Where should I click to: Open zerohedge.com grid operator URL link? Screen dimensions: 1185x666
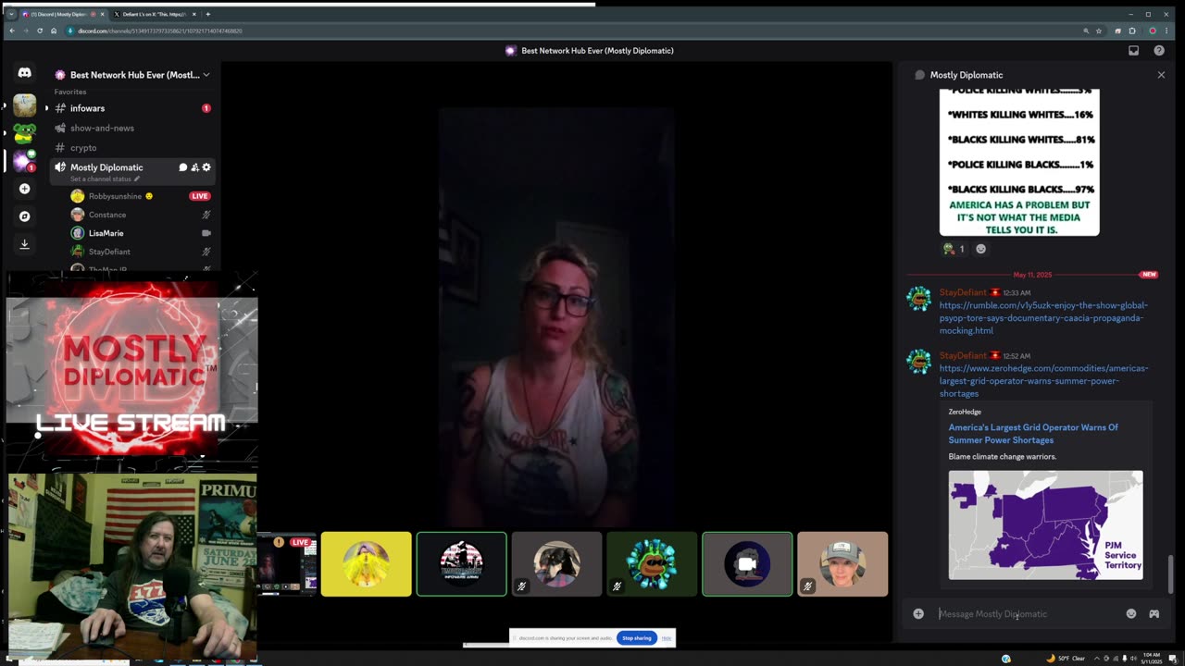pyautogui.click(x=1043, y=380)
